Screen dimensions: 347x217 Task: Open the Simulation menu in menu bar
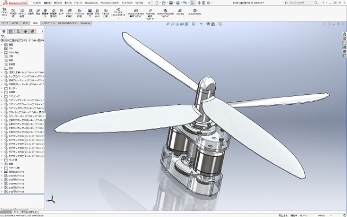click(x=91, y=3)
